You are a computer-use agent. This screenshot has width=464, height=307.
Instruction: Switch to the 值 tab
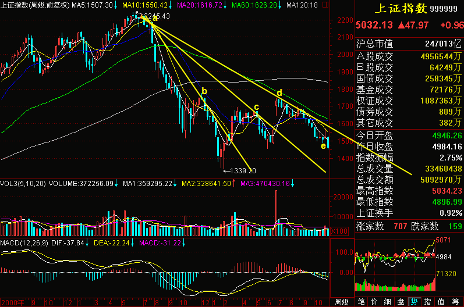(441, 302)
